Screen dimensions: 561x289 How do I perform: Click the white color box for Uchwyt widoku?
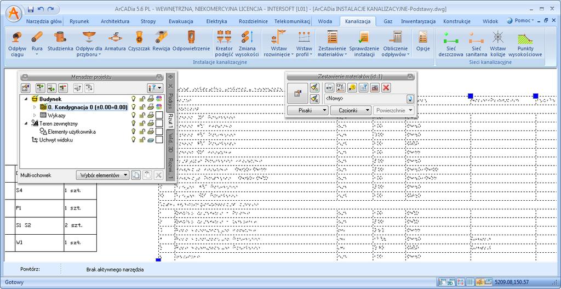[x=159, y=140]
